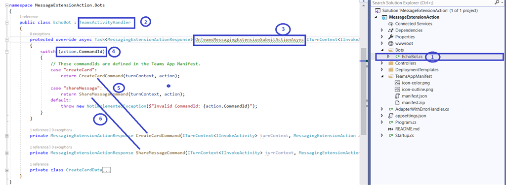Expand the Controllers folder
506x185 pixels.
(382, 63)
